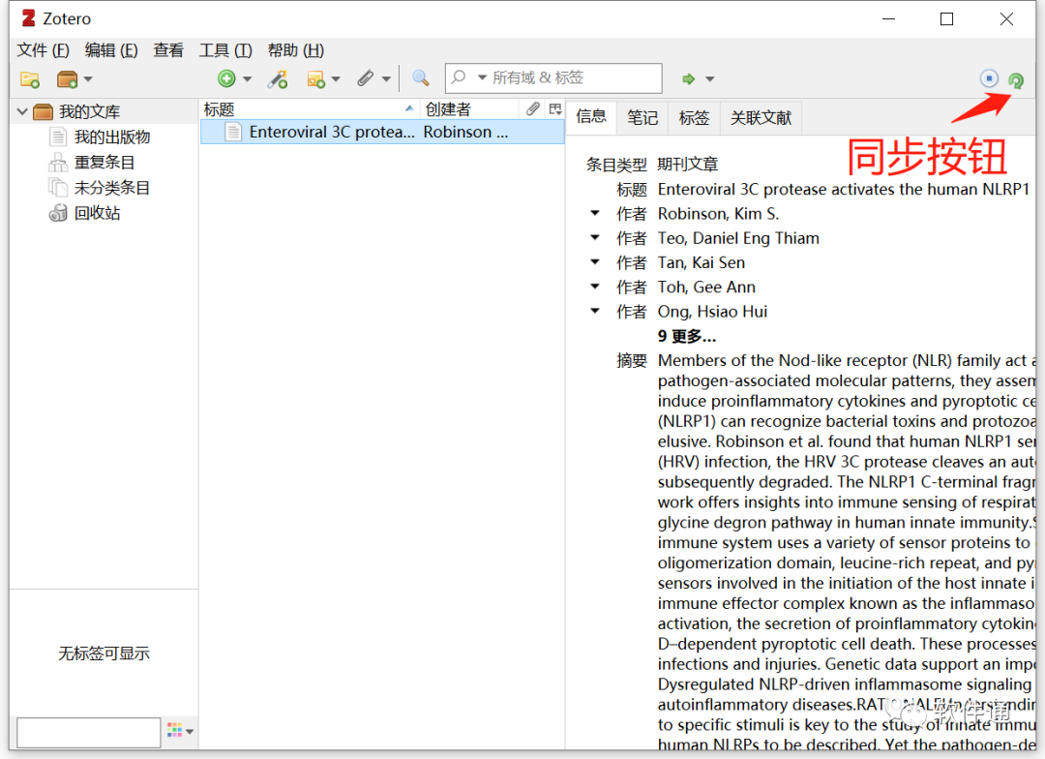Click the green Locate arrow icon
This screenshot has height=759, width=1045.
point(689,79)
